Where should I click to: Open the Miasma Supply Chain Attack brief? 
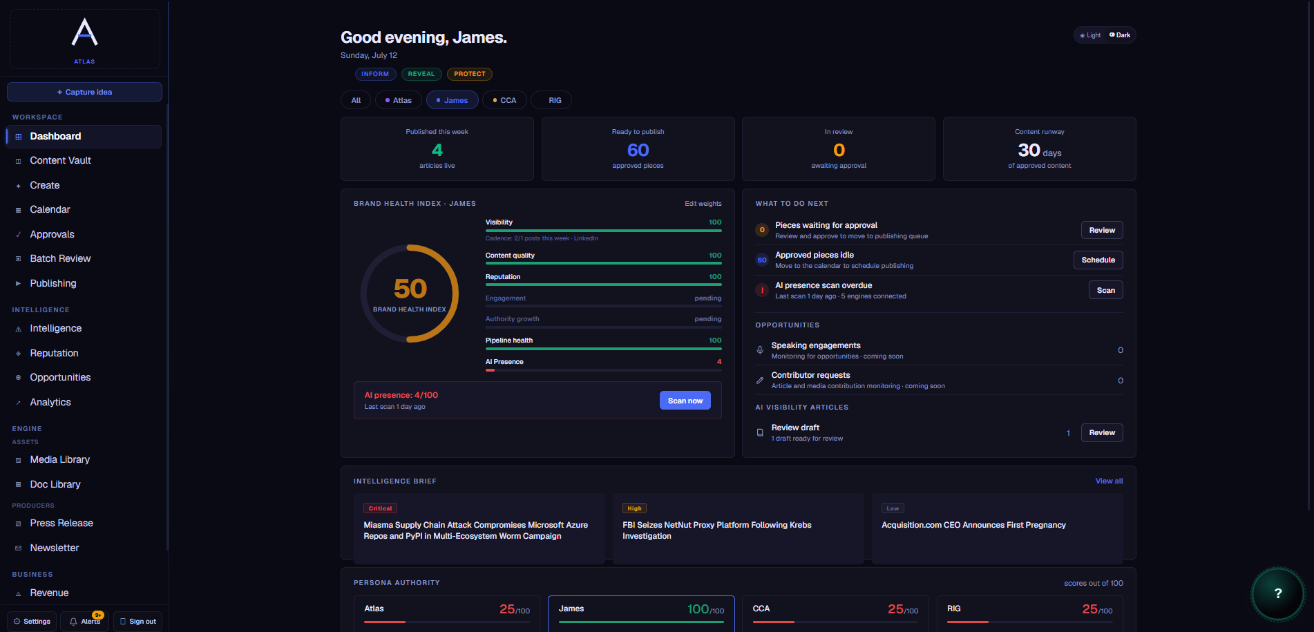(x=479, y=528)
